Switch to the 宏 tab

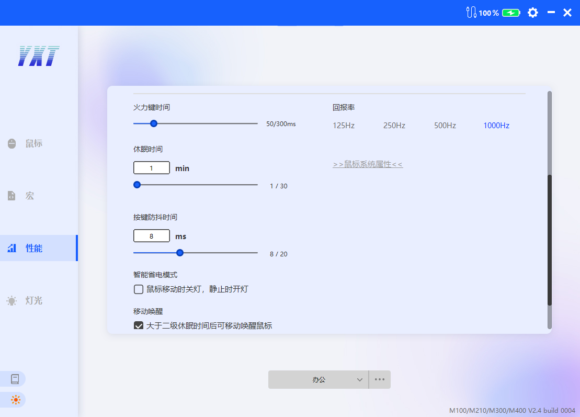pos(30,196)
